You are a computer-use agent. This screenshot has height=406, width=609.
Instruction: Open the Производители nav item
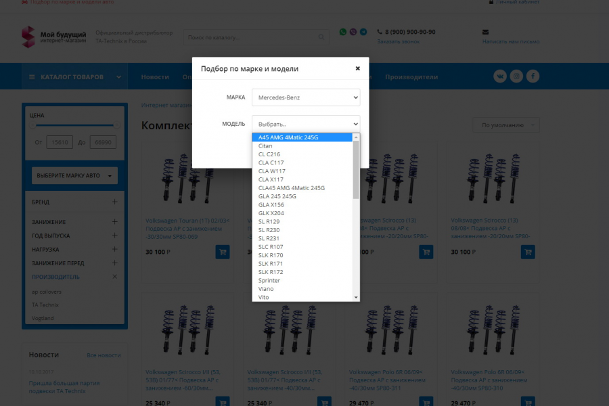411,77
